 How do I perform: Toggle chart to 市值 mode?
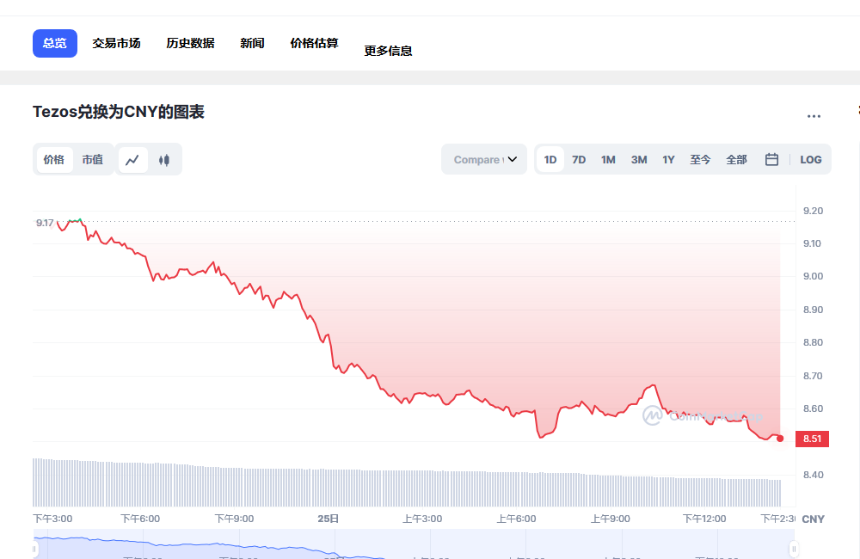[93, 160]
